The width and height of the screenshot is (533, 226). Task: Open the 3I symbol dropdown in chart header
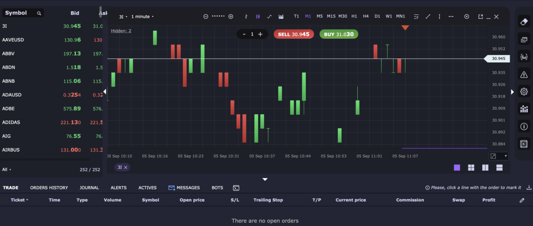pyautogui.click(x=123, y=17)
